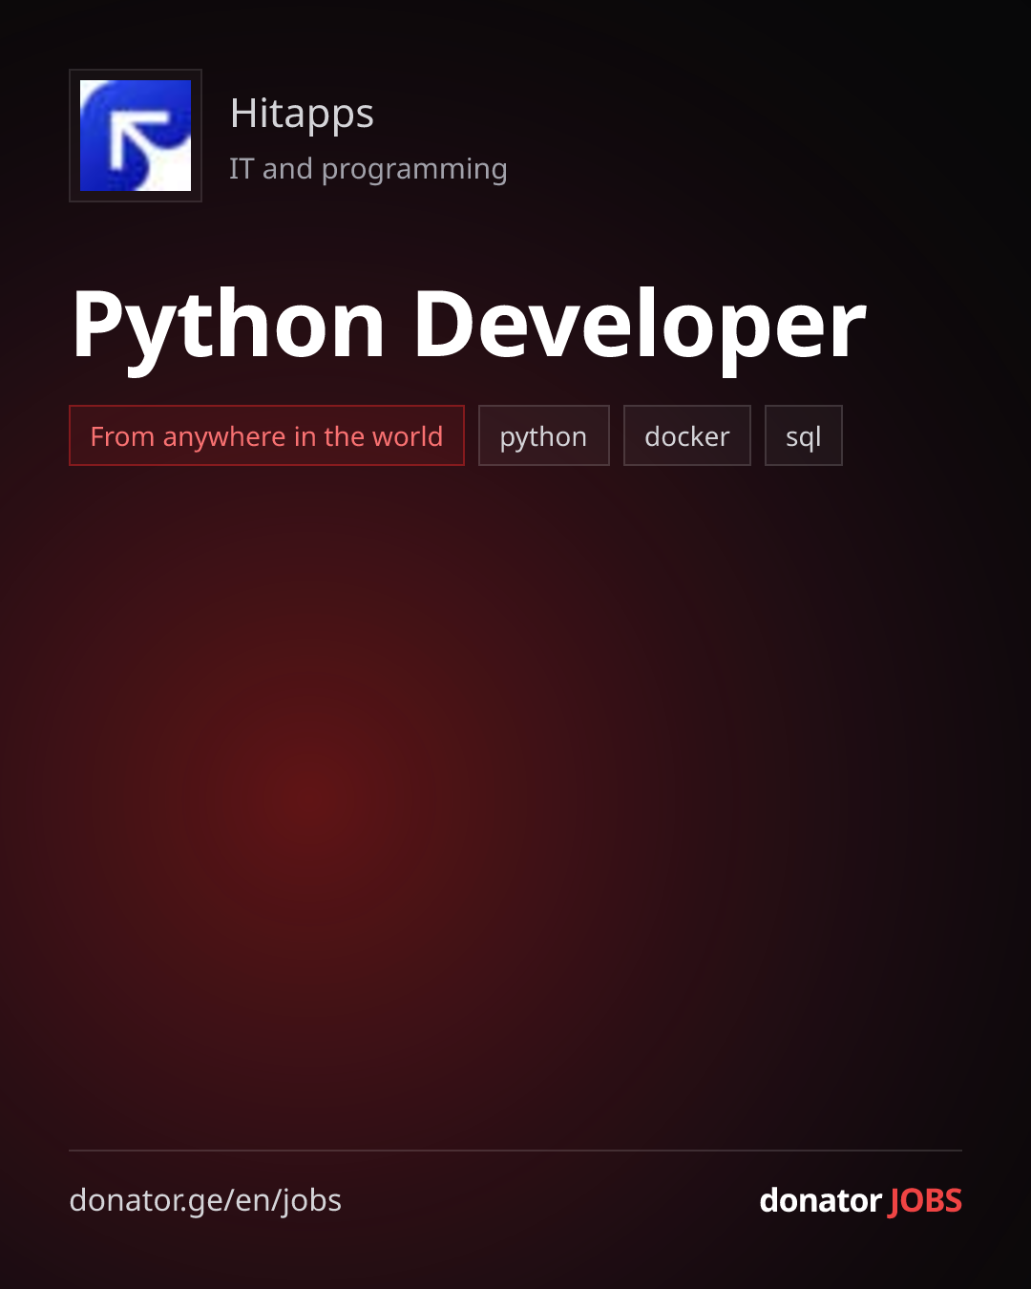1031x1289 pixels.
Task: Choose the docker skill tag
Action: tap(687, 435)
